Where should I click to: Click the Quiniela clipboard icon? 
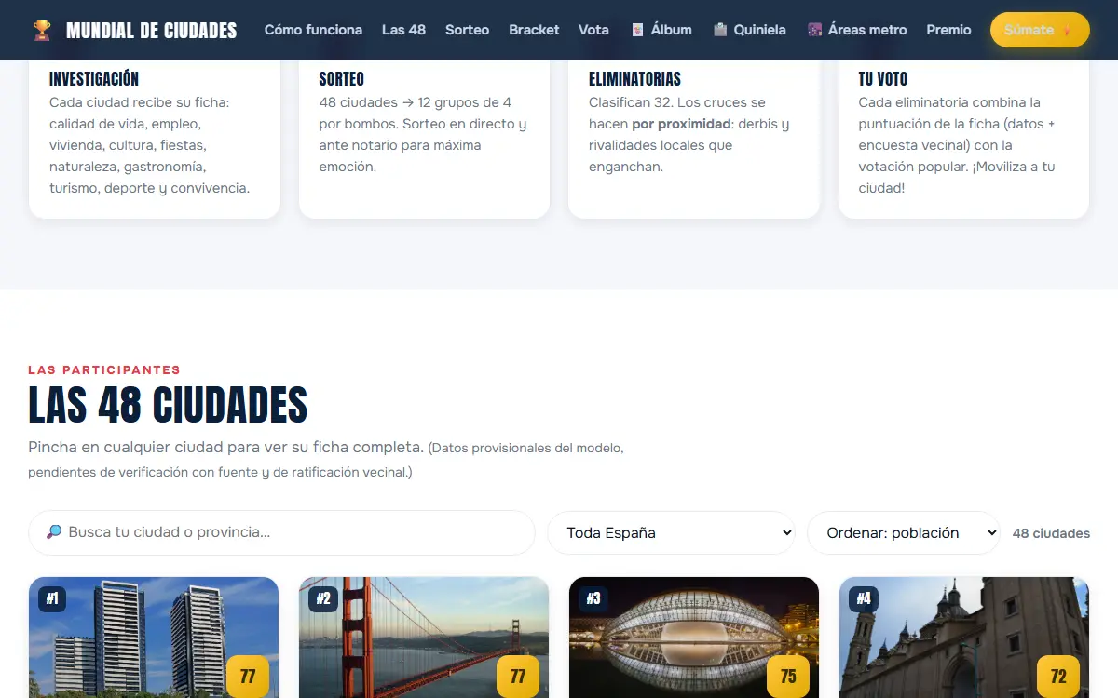720,30
